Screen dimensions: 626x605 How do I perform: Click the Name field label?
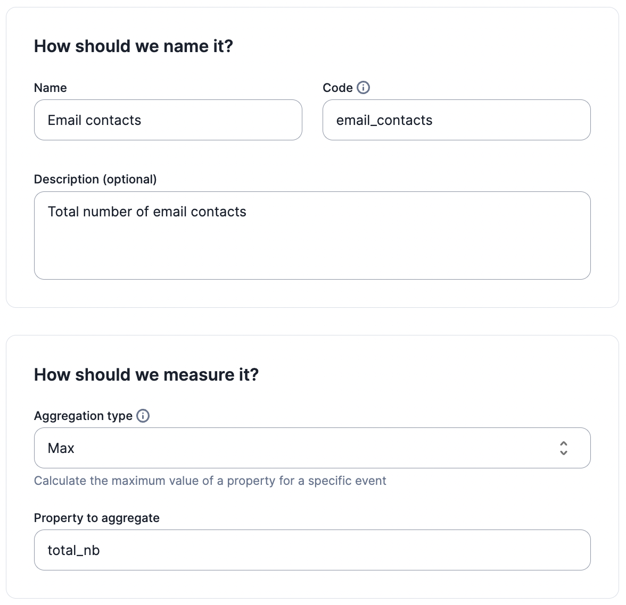50,88
